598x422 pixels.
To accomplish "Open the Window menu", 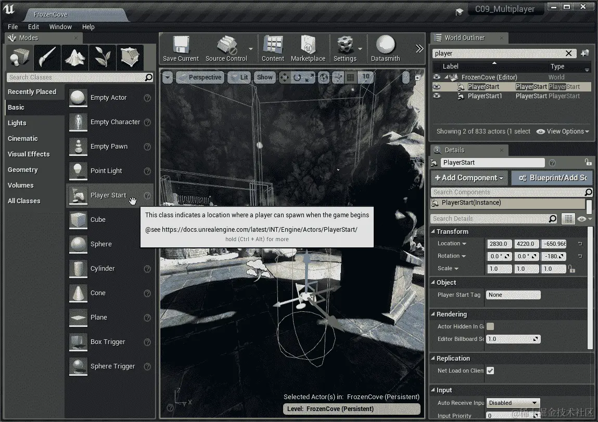I will (60, 27).
